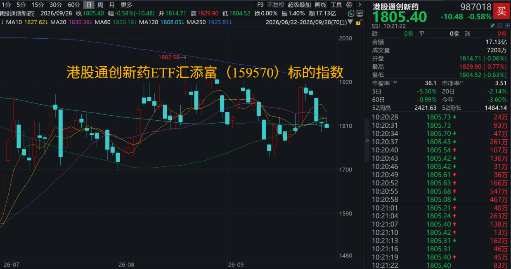Click the heartbeat monitor icon with red dot

tap(351, 14)
